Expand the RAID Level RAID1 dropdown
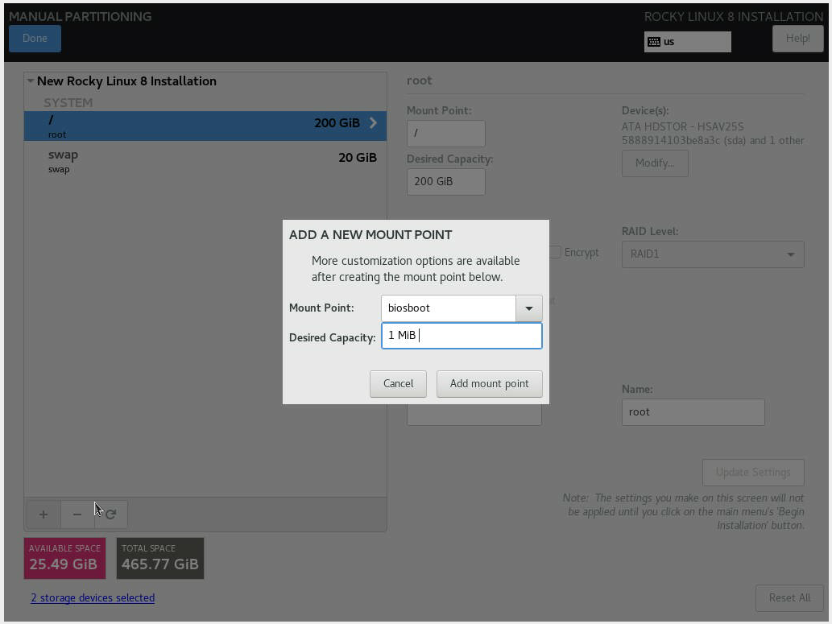The height and width of the screenshot is (624, 832). pyautogui.click(x=713, y=254)
